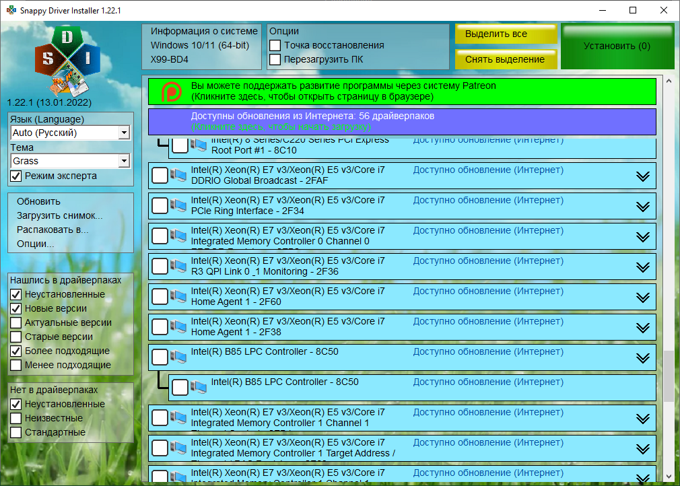Click device icon beside PCIe Ring Interface driver
Viewport: 680px width, 486px height.
[178, 206]
